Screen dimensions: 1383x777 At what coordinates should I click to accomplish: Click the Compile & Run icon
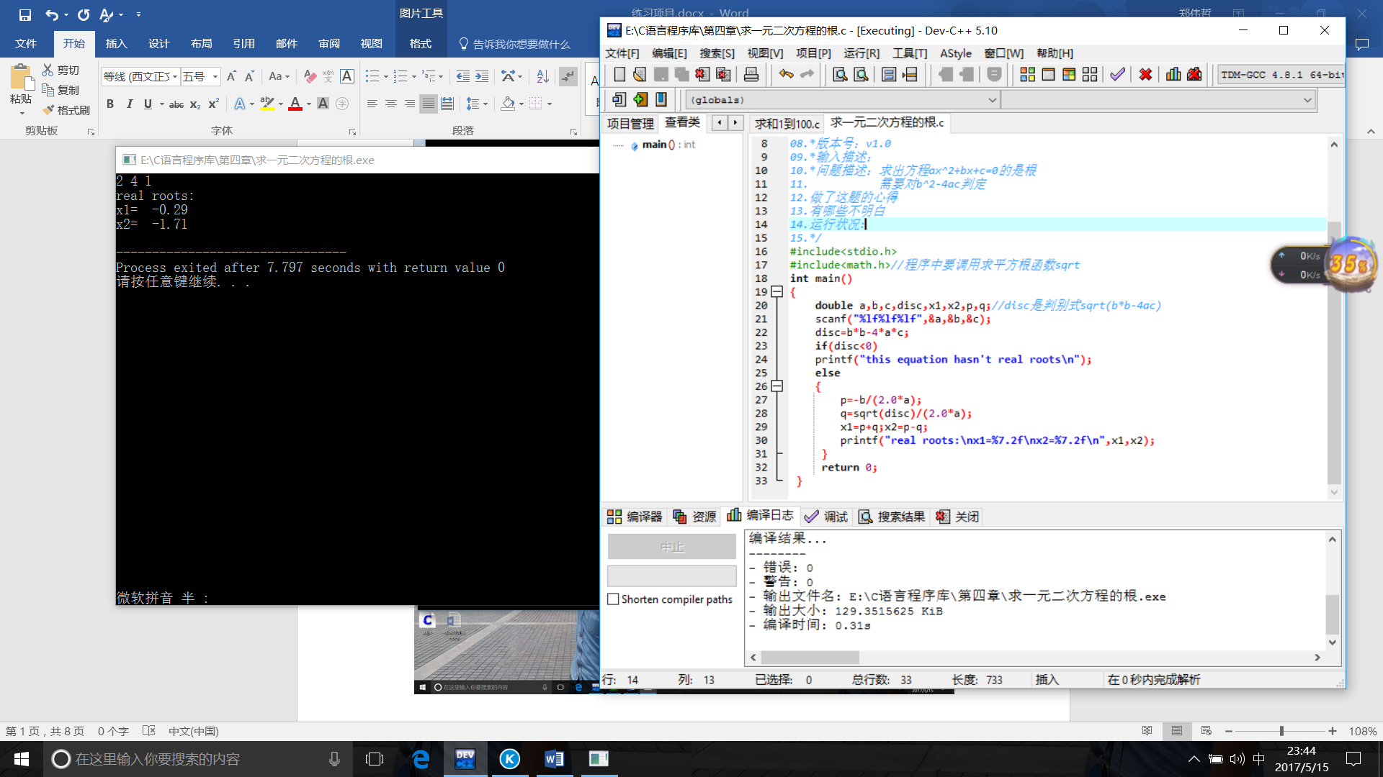coord(1069,74)
